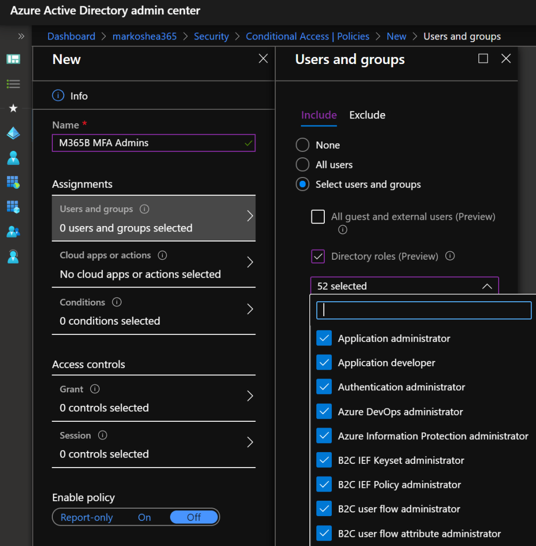Switch to the Include tab
The width and height of the screenshot is (536, 546).
(318, 115)
